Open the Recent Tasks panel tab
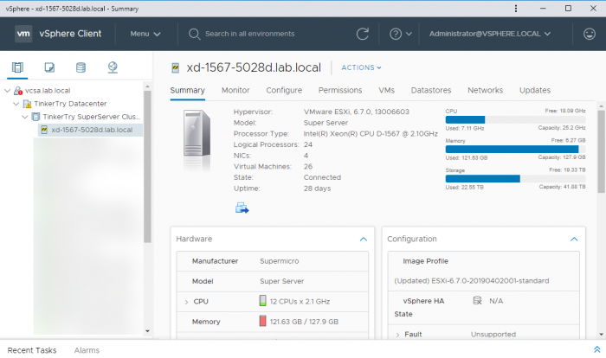The height and width of the screenshot is (358, 606). pos(32,350)
